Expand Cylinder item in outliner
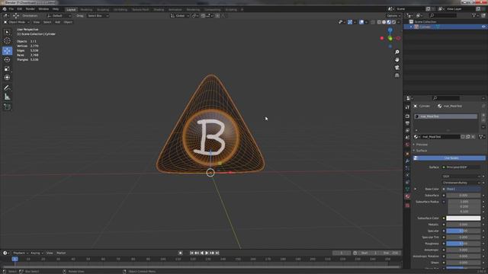This screenshot has height=274, width=488. (x=411, y=27)
